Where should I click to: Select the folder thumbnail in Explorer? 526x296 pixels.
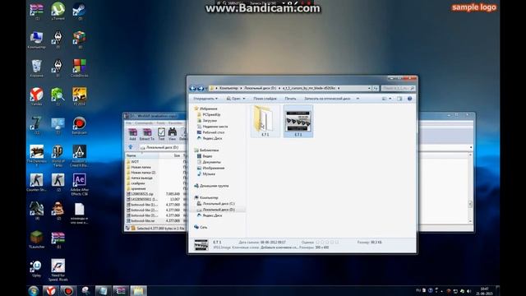265,121
